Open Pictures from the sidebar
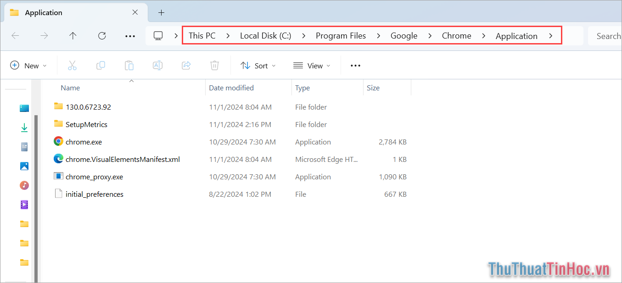622x283 pixels. pos(24,166)
